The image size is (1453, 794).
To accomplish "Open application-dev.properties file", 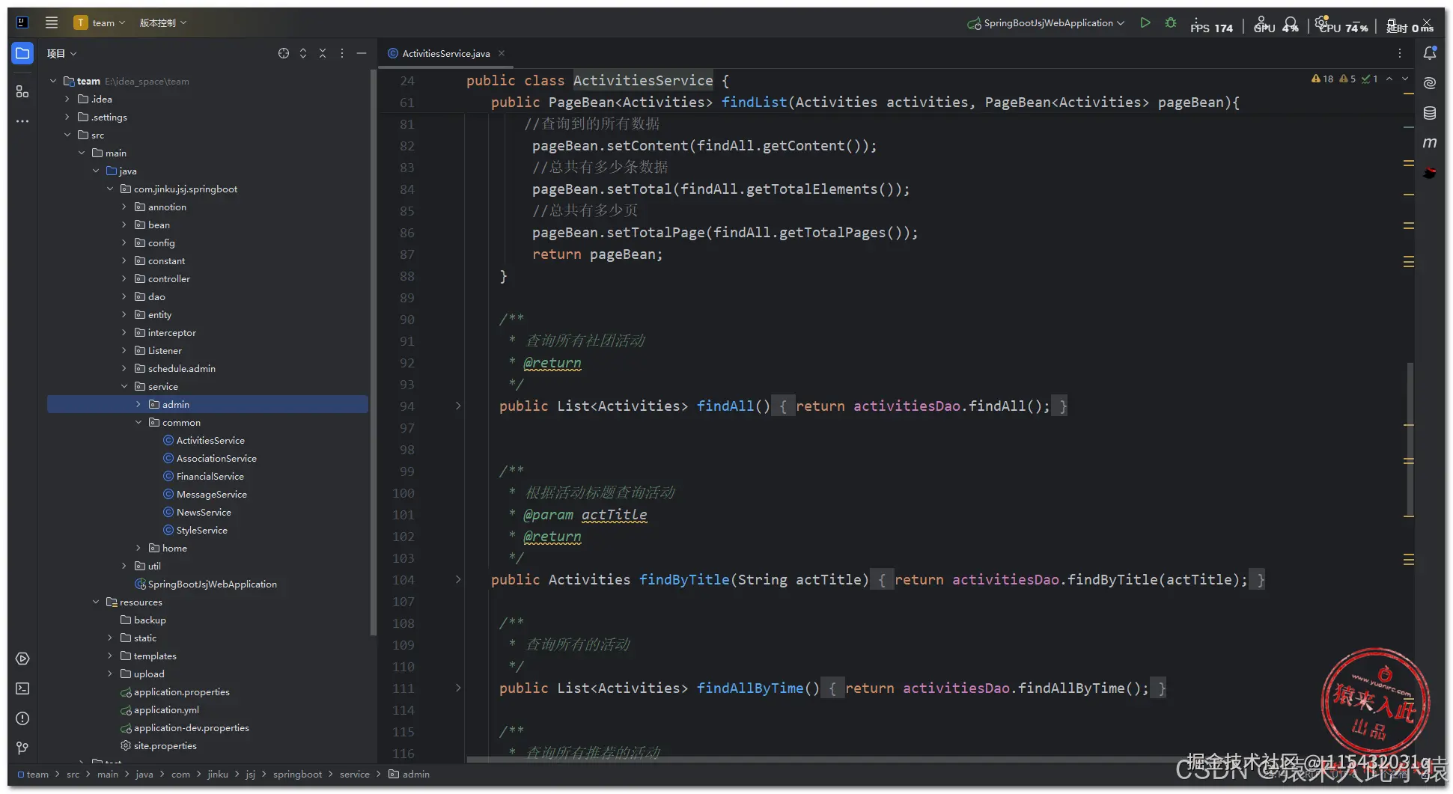I will 191,727.
